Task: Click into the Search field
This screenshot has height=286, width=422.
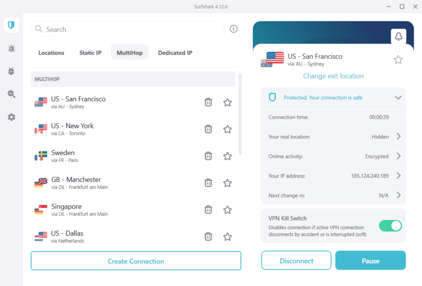Action: (127, 29)
